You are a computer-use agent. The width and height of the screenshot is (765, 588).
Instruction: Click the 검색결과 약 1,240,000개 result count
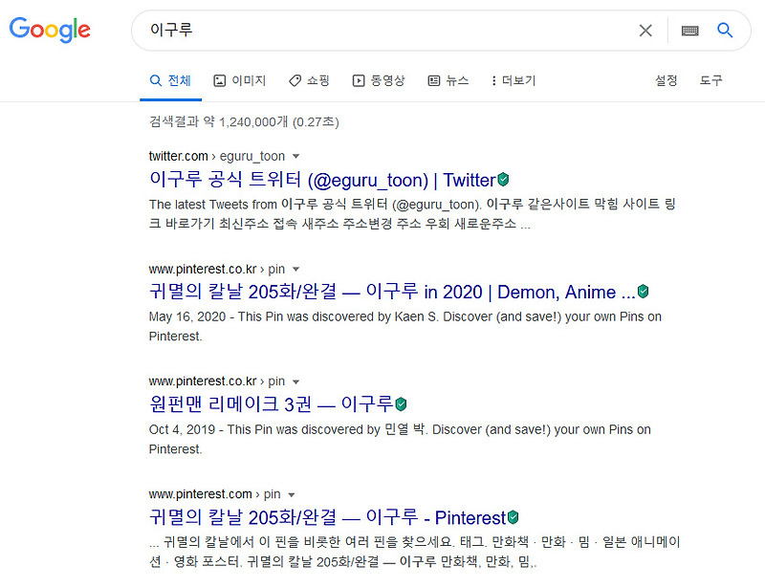pyautogui.click(x=244, y=121)
